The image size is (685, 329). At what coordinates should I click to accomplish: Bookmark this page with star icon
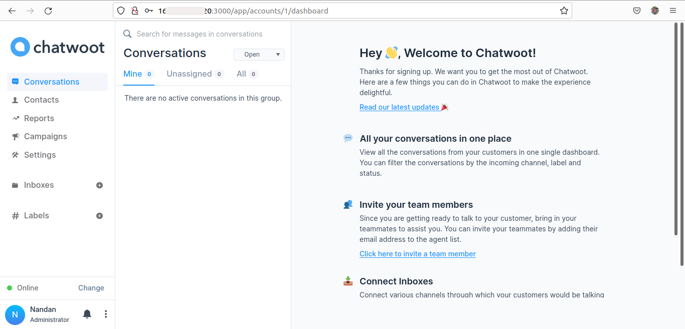click(564, 11)
